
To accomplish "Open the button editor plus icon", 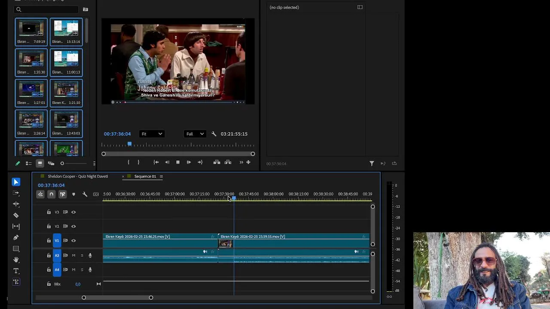I will click(248, 162).
